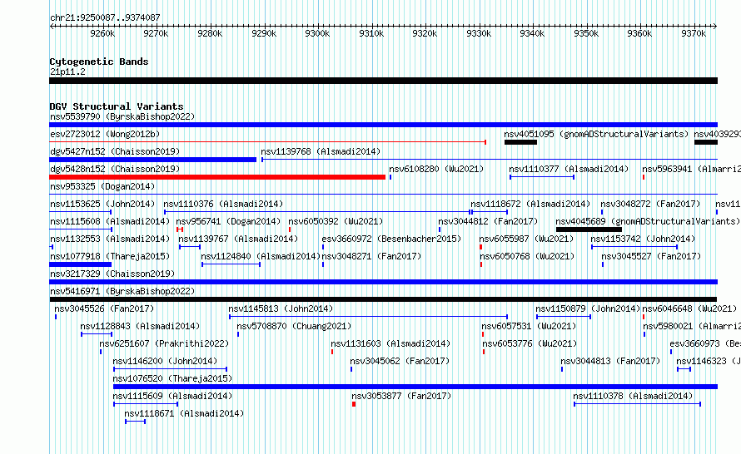Click nsv5708870 (Chuang2021) label
The height and width of the screenshot is (454, 741).
pyautogui.click(x=294, y=326)
